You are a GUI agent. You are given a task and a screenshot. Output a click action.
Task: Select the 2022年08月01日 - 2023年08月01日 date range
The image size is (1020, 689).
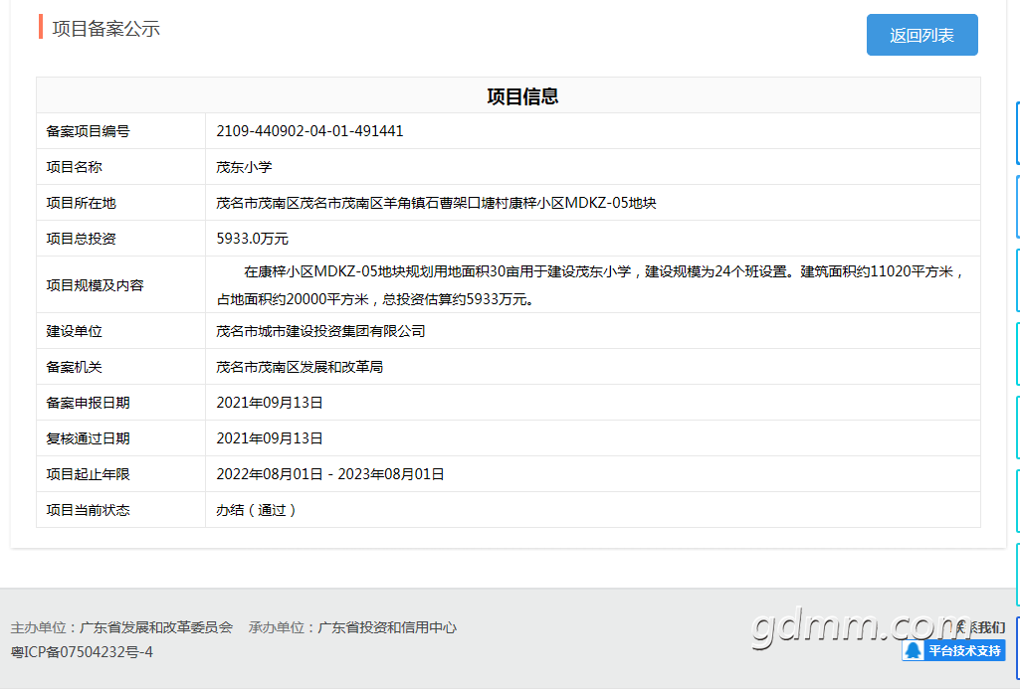tap(330, 474)
